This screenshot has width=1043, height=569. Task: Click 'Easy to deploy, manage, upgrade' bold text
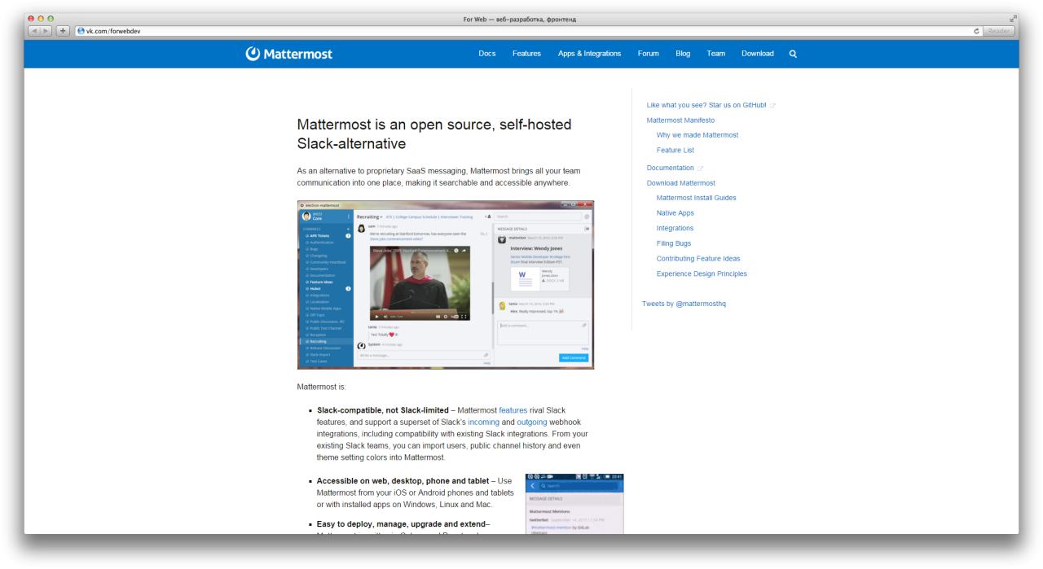[403, 523]
